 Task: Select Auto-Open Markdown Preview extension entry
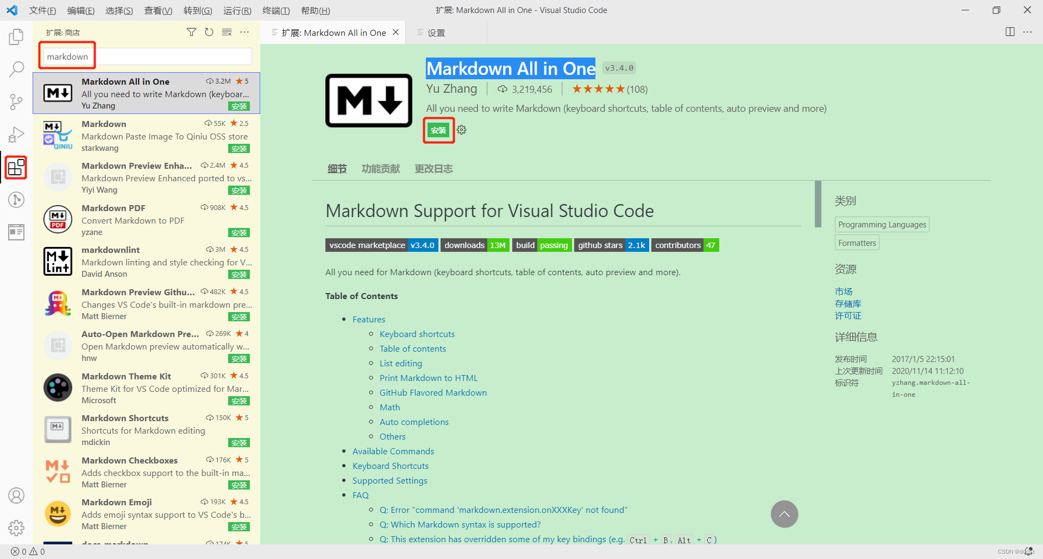(147, 346)
